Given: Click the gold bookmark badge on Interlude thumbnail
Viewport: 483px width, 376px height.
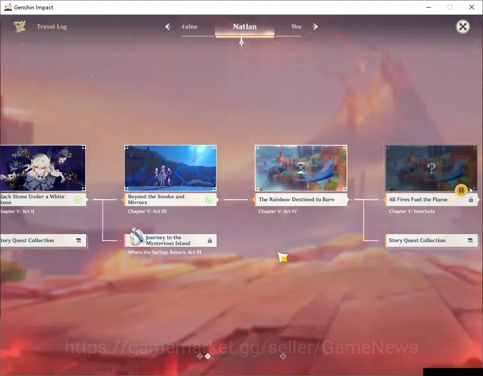Looking at the screenshot, I should point(461,190).
